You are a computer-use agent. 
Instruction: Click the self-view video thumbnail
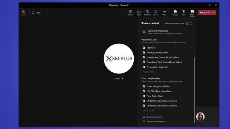tap(201, 116)
